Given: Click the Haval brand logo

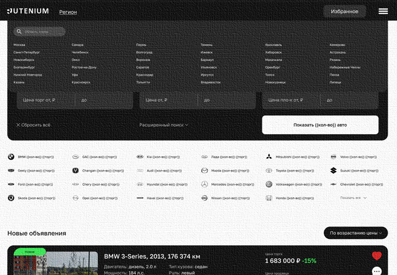Looking at the screenshot, I should [140, 198].
